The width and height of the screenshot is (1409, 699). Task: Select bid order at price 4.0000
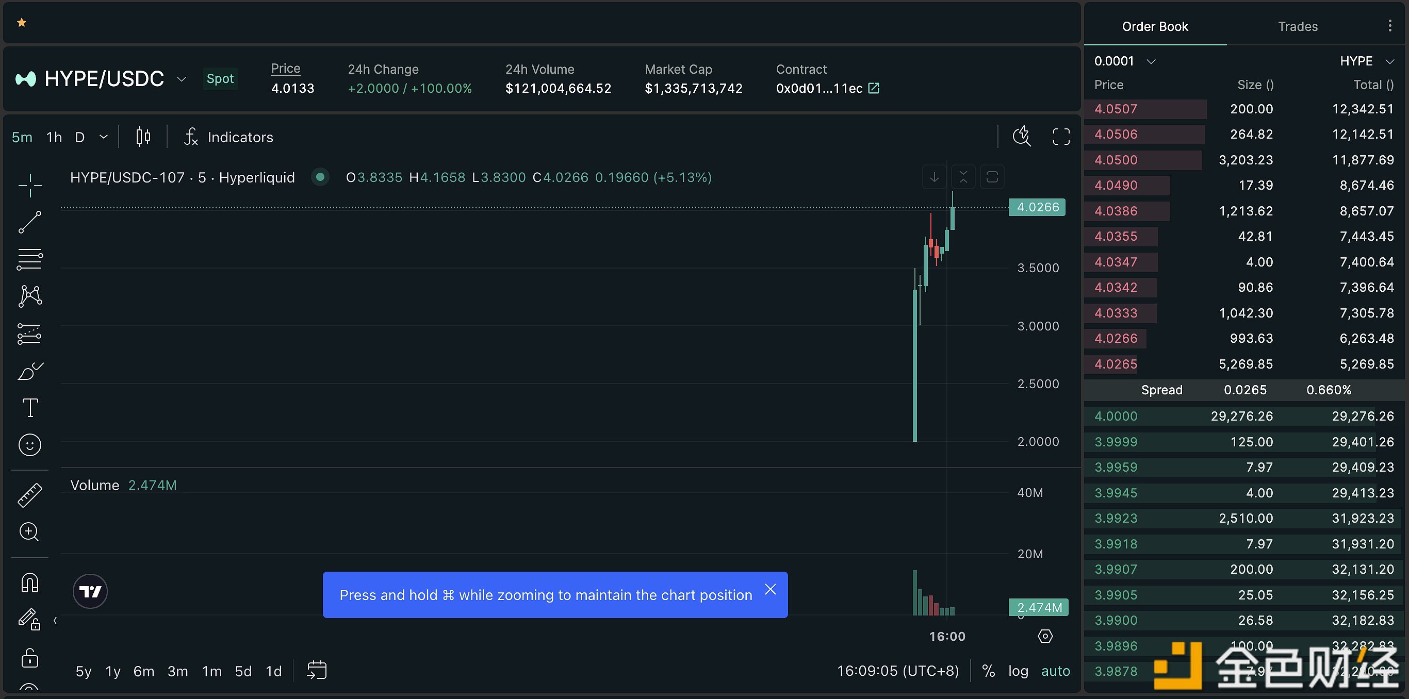pyautogui.click(x=1244, y=416)
